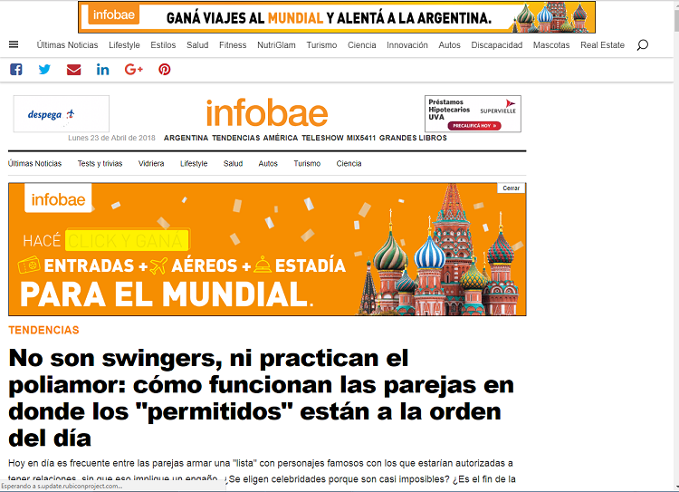Share on LinkedIn icon
Screen dimensions: 679x492
coord(102,69)
